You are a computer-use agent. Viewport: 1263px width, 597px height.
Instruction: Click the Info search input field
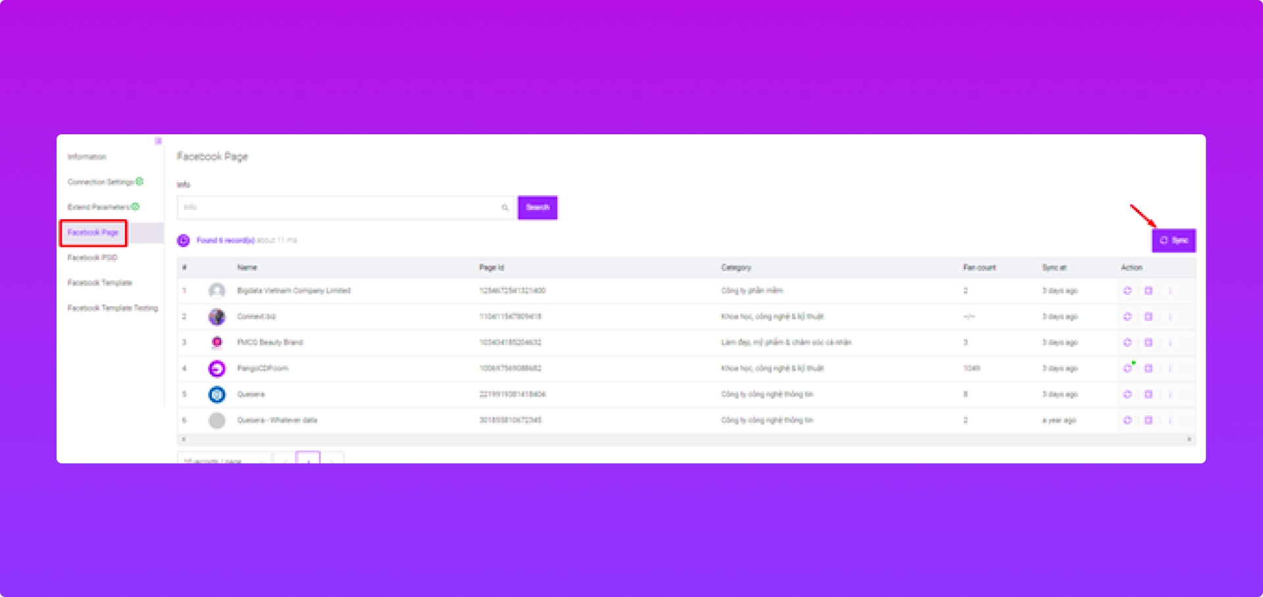click(339, 207)
